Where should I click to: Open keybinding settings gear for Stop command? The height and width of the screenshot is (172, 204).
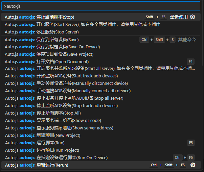(x=192, y=17)
